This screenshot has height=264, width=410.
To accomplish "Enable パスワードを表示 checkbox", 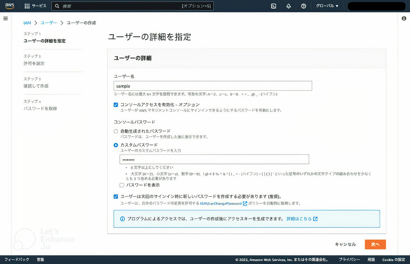I will point(122,185).
